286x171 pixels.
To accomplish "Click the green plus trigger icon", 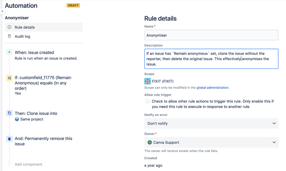I will [x=9, y=52].
